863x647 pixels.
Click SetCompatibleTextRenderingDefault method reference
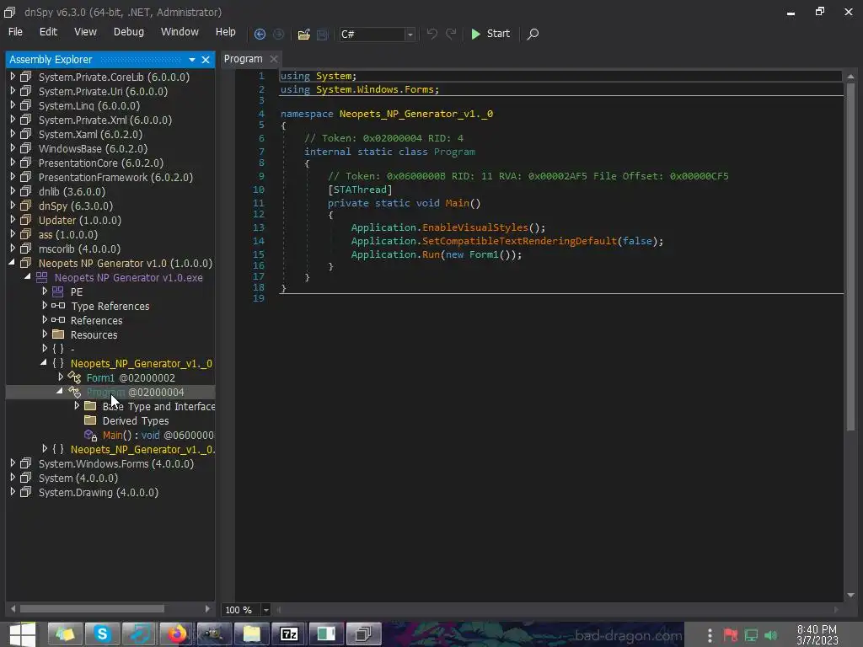point(519,241)
